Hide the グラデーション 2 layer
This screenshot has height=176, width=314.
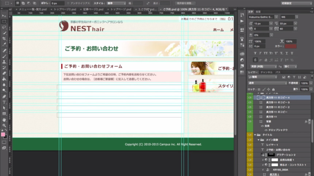coord(250,155)
